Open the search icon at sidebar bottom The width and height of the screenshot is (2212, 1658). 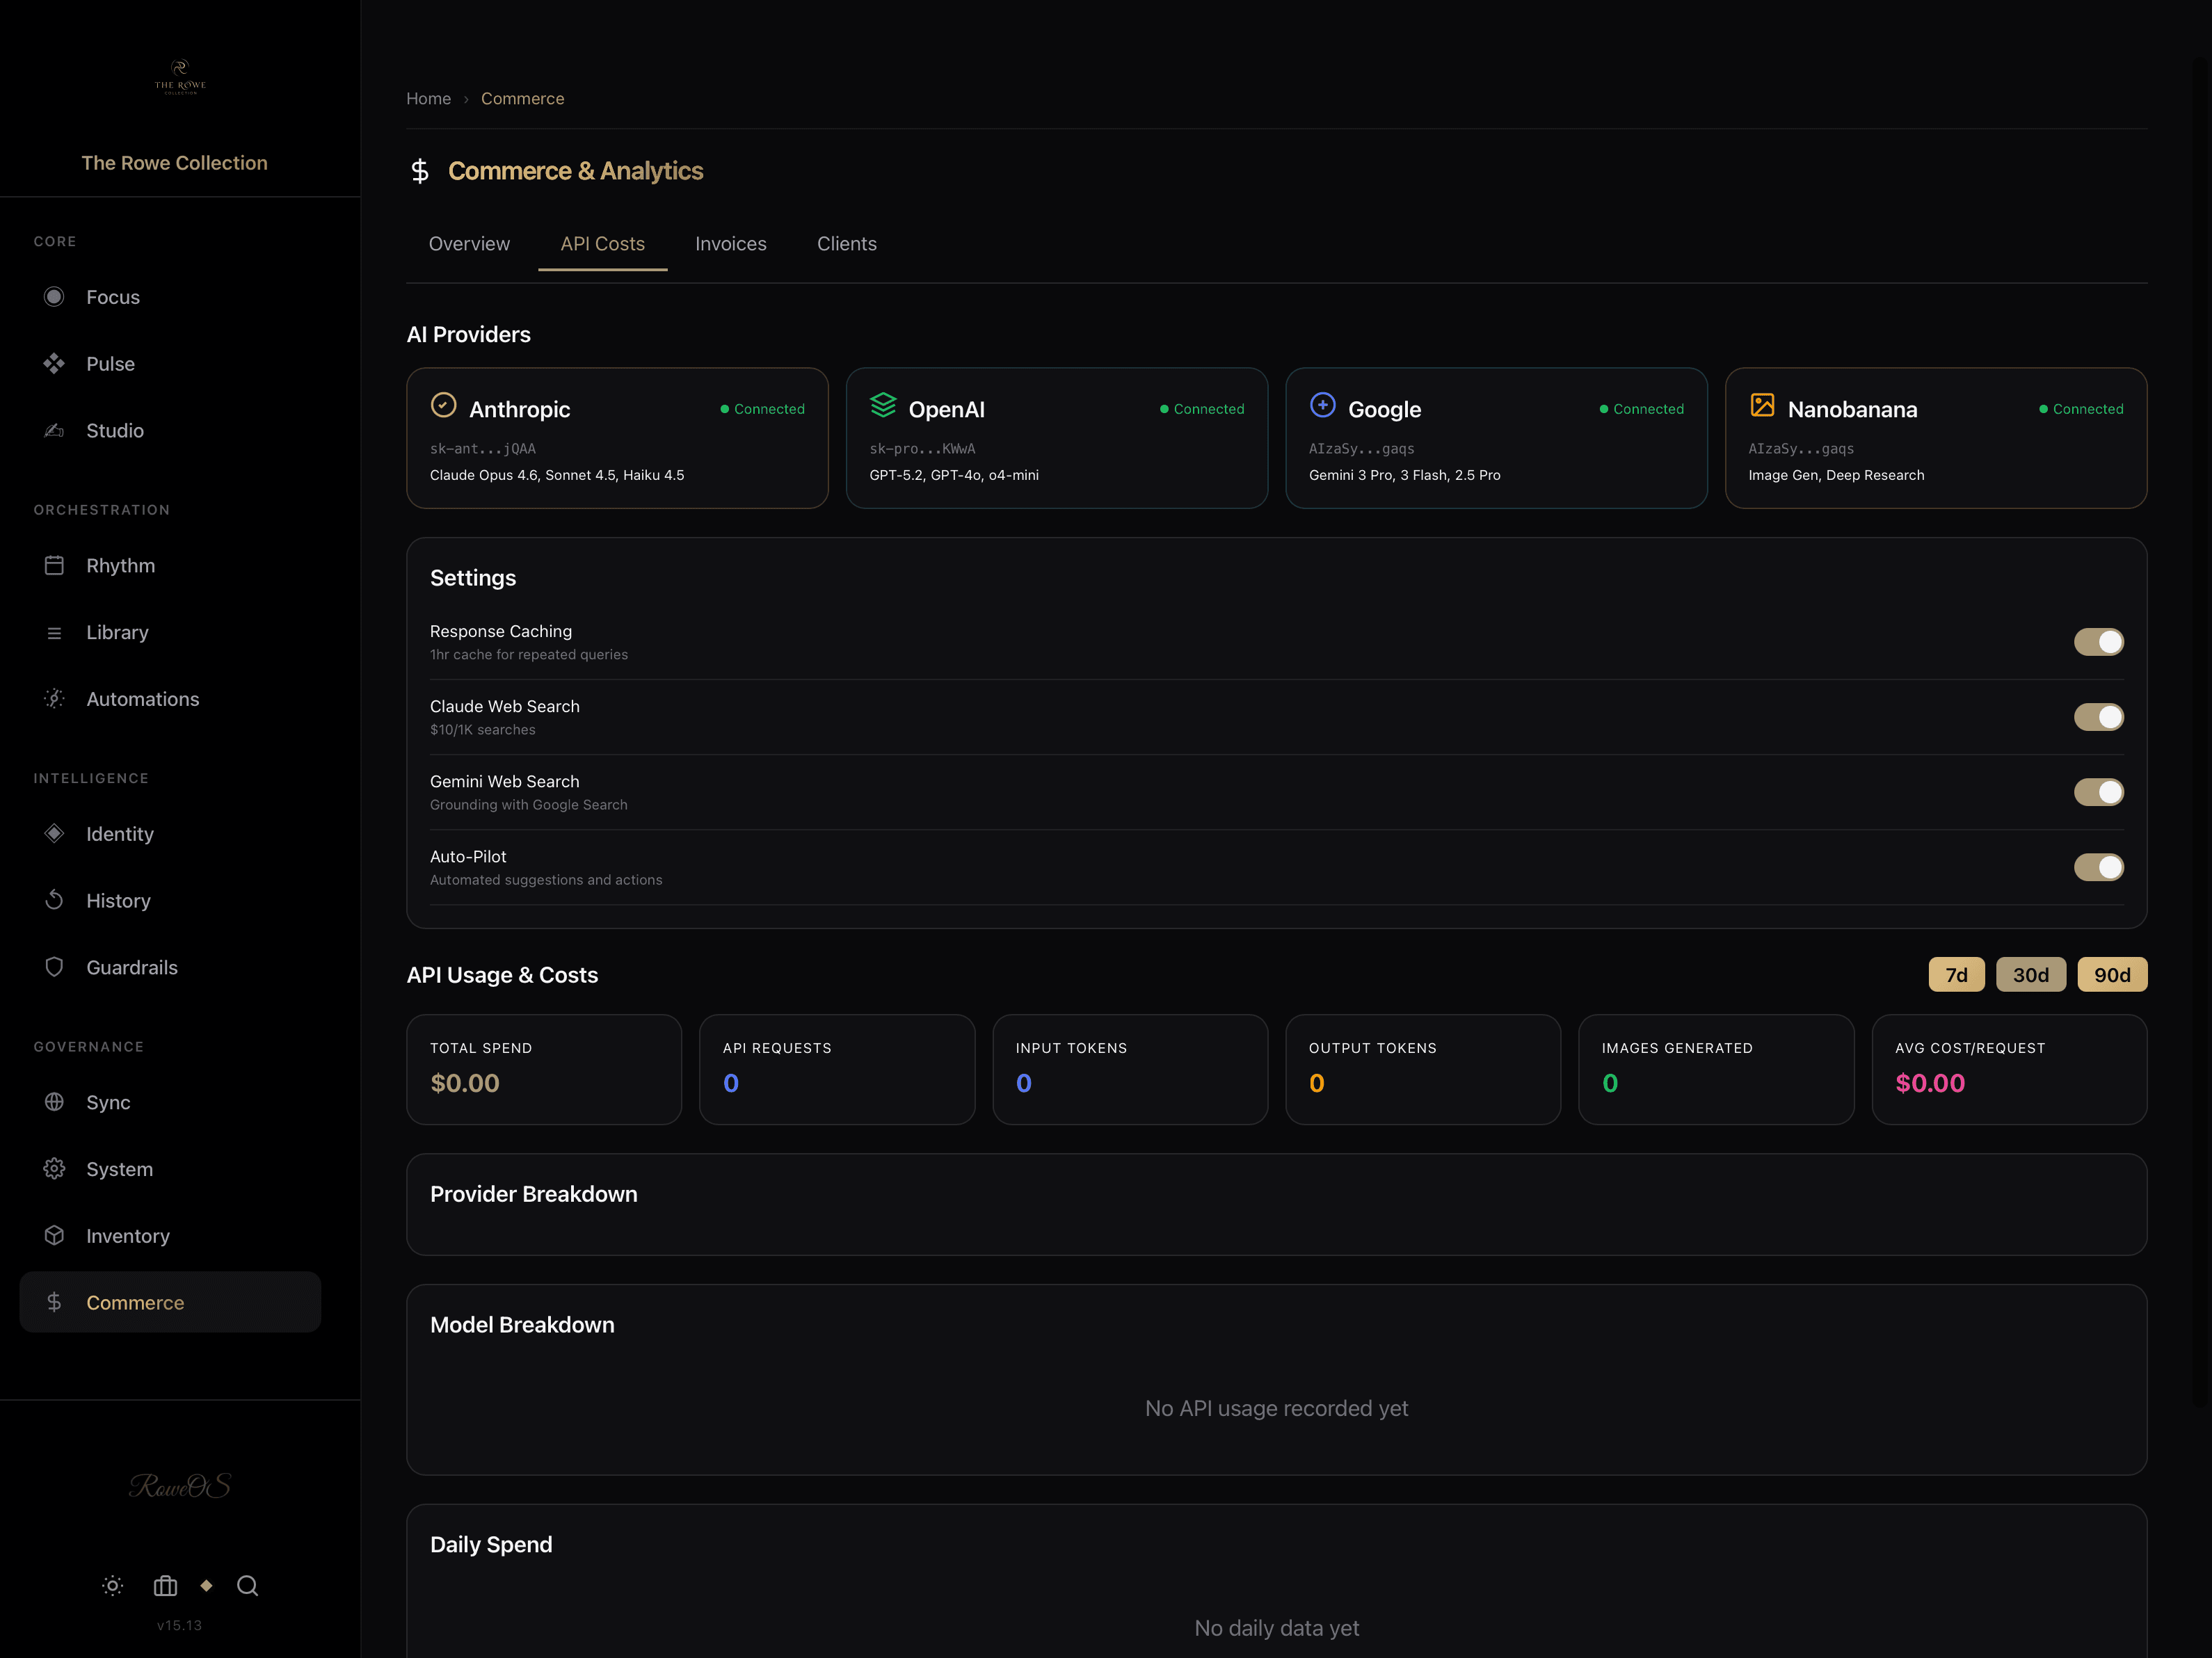point(247,1586)
